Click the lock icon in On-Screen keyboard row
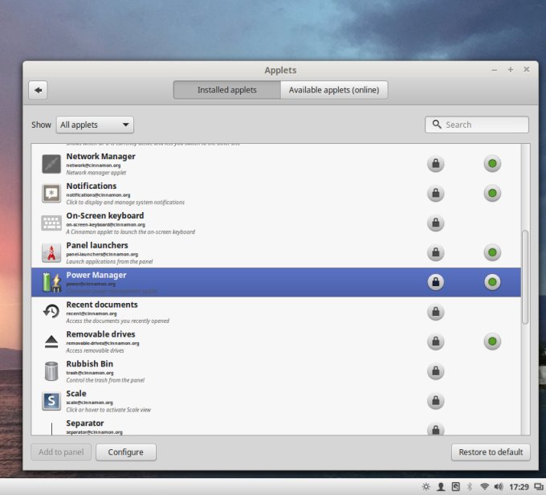This screenshot has width=546, height=495. click(436, 223)
